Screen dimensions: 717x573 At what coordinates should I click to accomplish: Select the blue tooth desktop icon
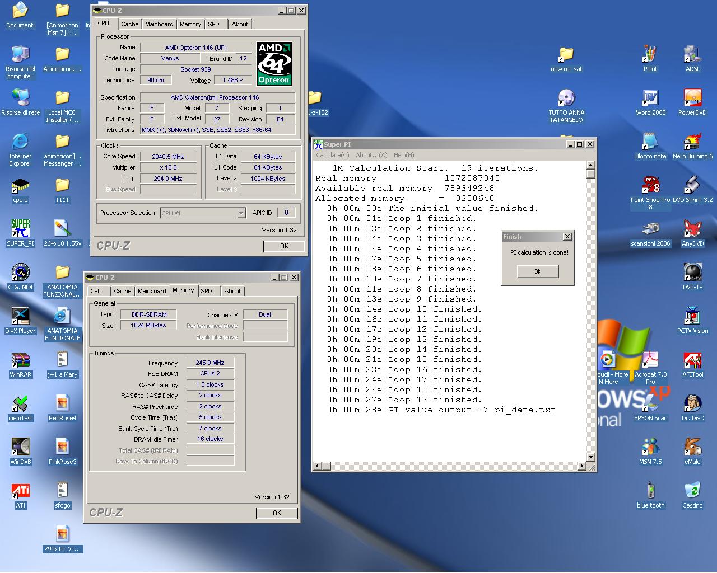pyautogui.click(x=650, y=495)
